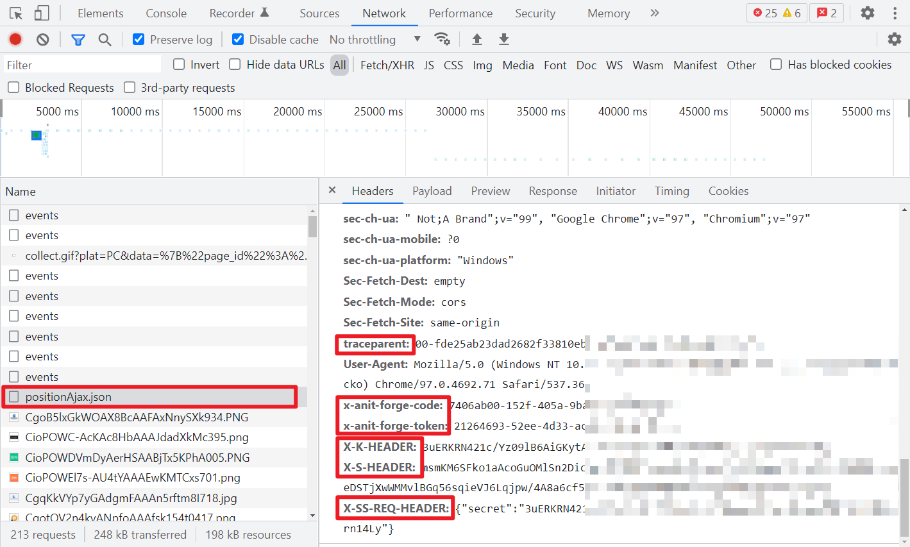This screenshot has width=910, height=547.
Task: Select CioPOWC-AcKAc8HbAAAJdadXkMc395.png request
Action: pos(154,437)
